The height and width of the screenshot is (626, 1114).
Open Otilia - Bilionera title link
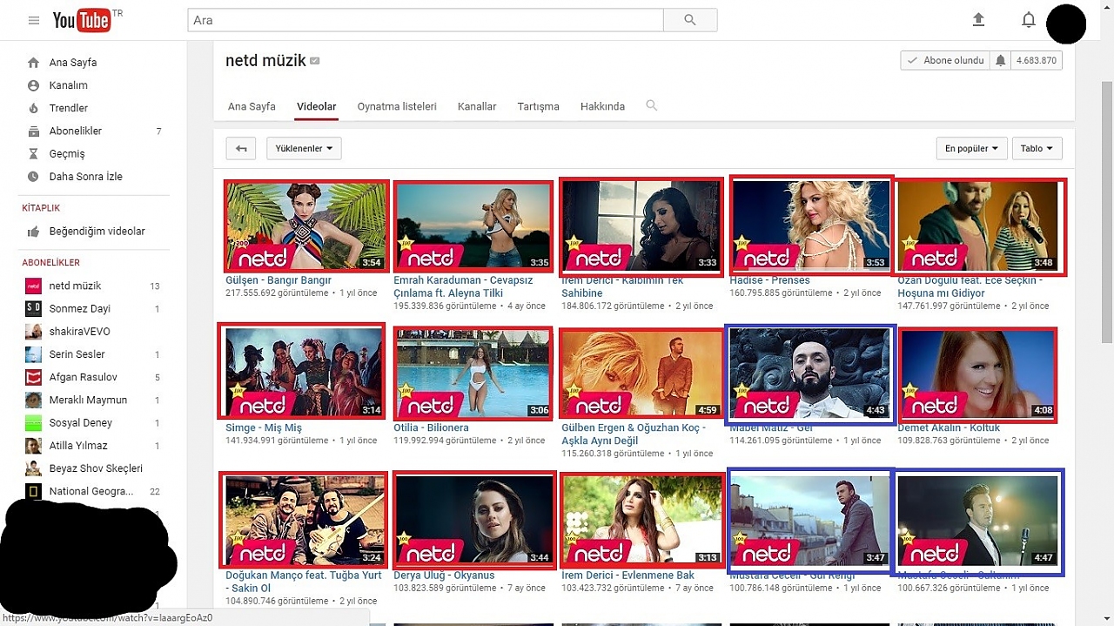click(431, 427)
